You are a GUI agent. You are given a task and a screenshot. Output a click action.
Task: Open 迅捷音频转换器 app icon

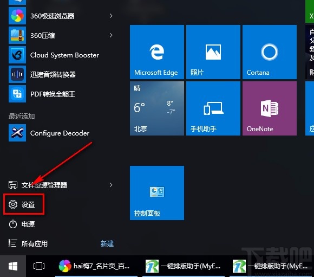(17, 74)
